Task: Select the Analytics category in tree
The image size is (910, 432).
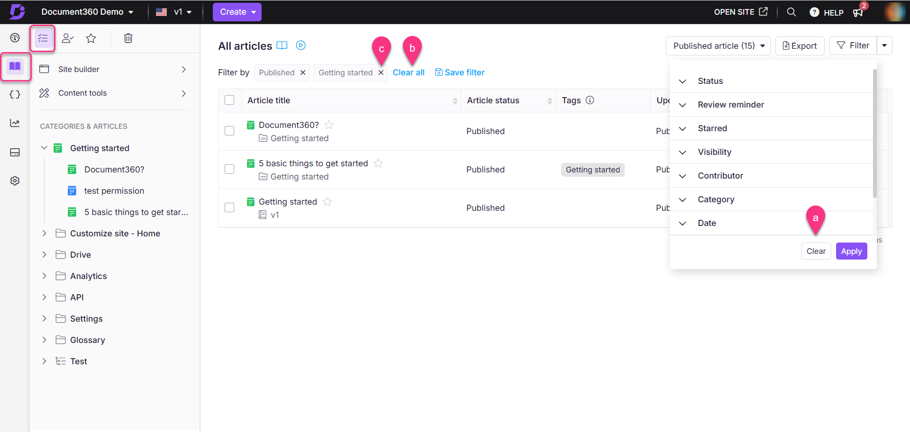Action: 88,276
